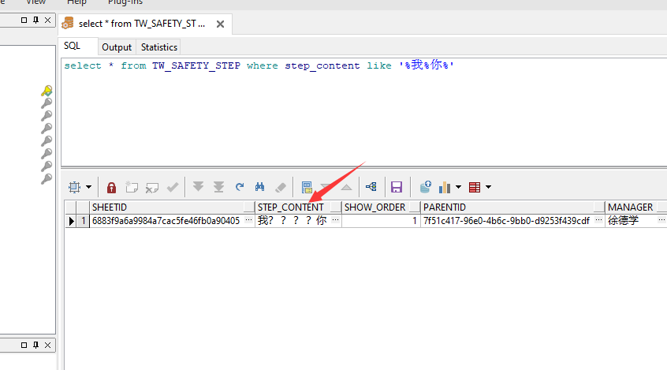Open the grid select mode dropdown

(x=88, y=188)
